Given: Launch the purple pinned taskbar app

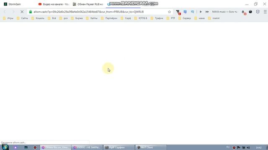Looking at the screenshot, I should click(15, 147).
